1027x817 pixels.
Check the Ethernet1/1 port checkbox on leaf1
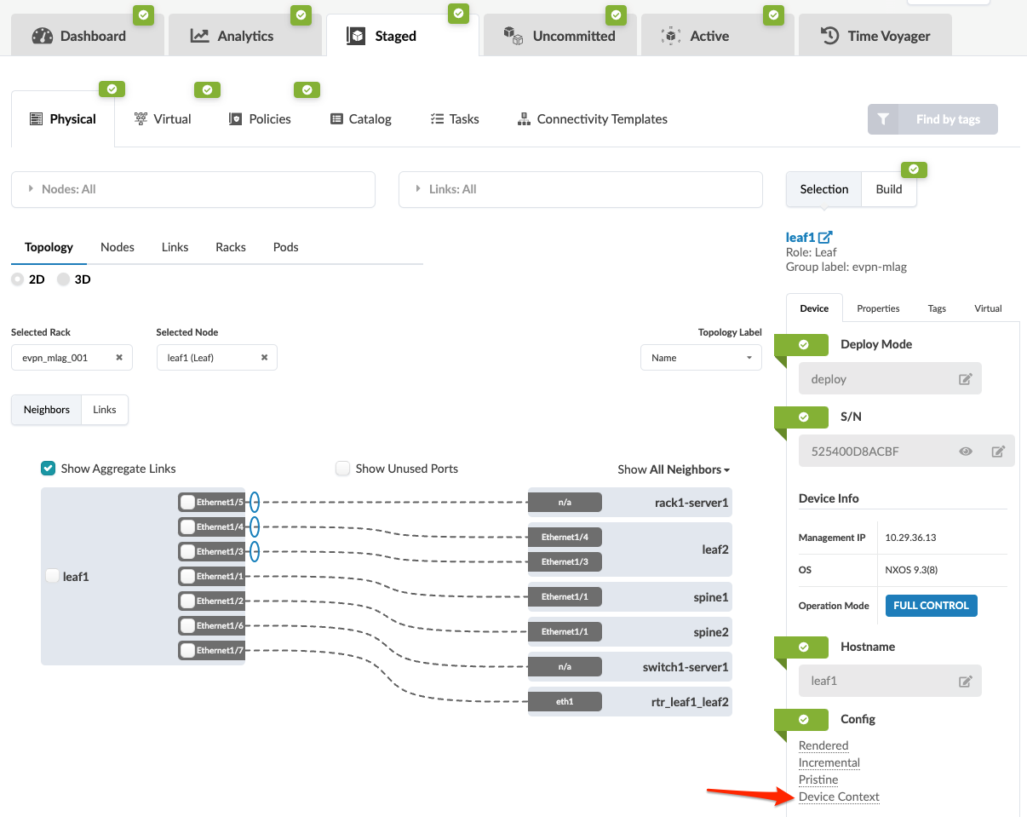point(188,576)
